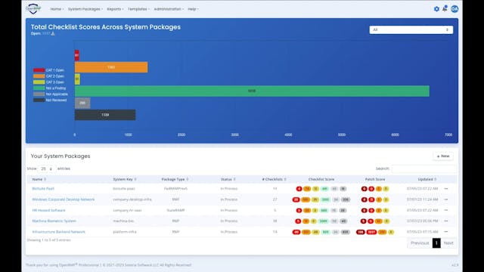Open actions menu for HR Hosted Software
This screenshot has width=484, height=272.
click(x=446, y=210)
